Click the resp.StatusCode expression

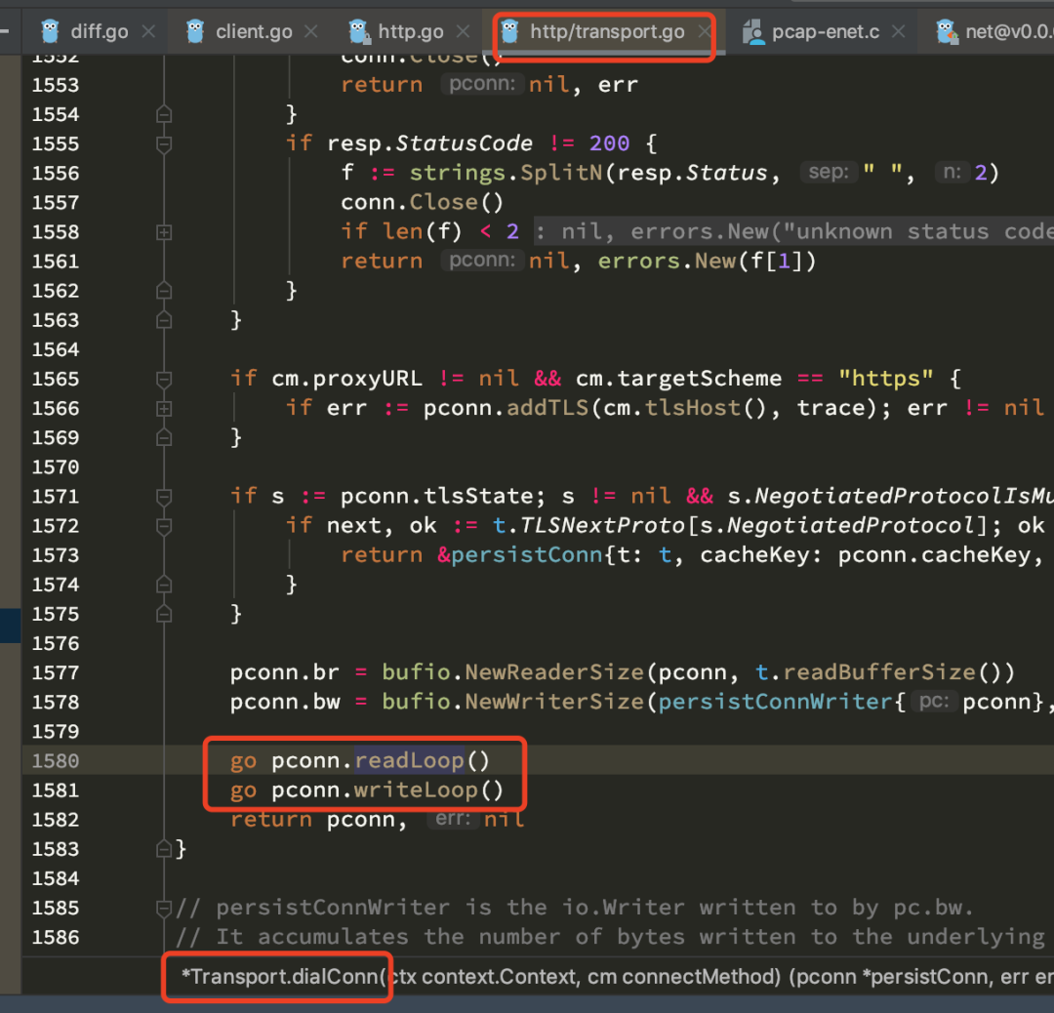pos(429,143)
